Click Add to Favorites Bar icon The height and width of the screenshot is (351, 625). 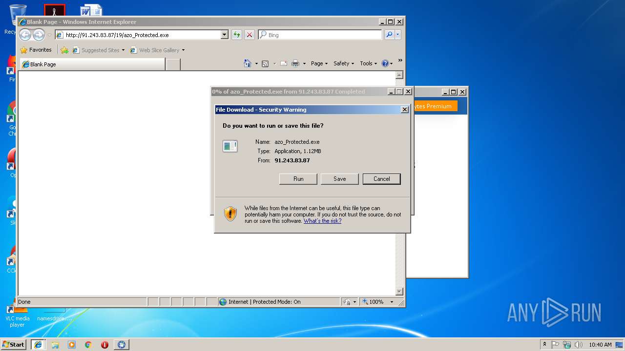64,50
